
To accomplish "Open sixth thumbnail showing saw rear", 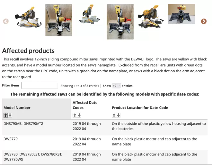I will pyautogui.click(x=181, y=14).
